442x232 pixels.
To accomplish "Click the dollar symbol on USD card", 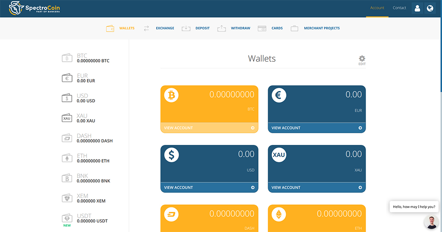I will point(171,155).
